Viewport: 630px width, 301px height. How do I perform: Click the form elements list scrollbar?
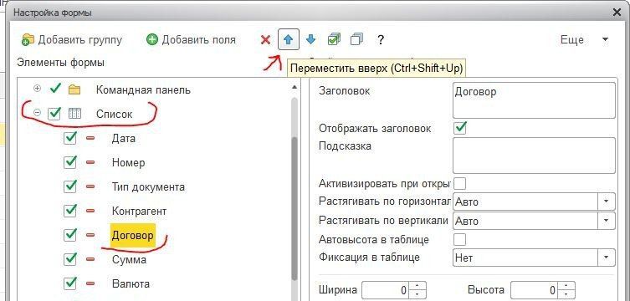click(295, 209)
